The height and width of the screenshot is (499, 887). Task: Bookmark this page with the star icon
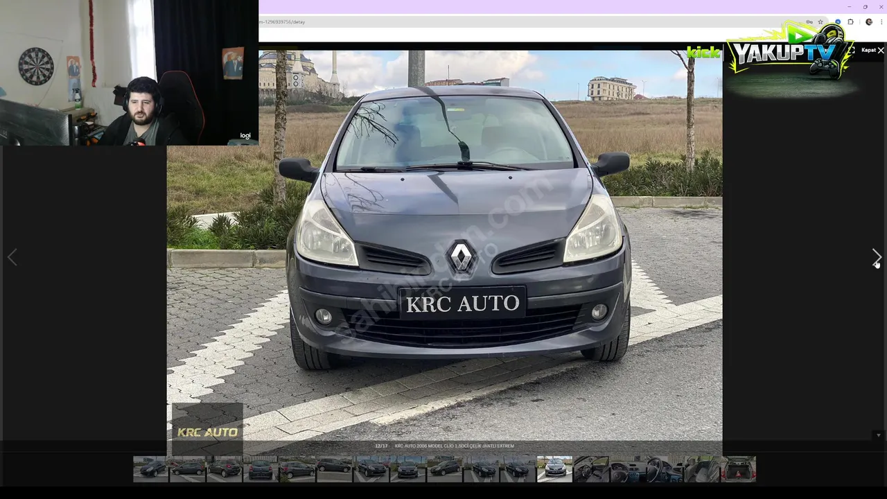820,21
